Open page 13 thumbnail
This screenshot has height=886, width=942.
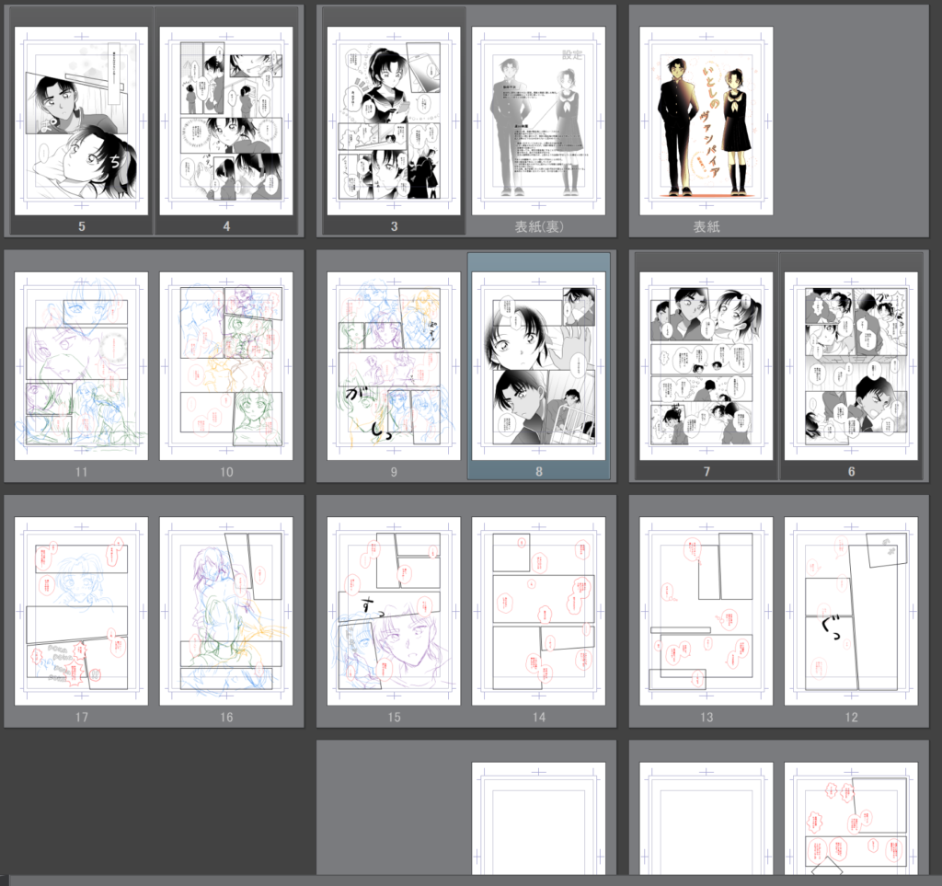706,611
